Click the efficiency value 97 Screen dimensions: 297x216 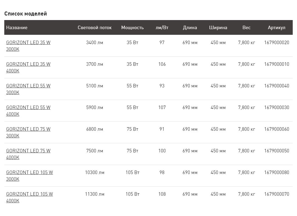(x=162, y=42)
